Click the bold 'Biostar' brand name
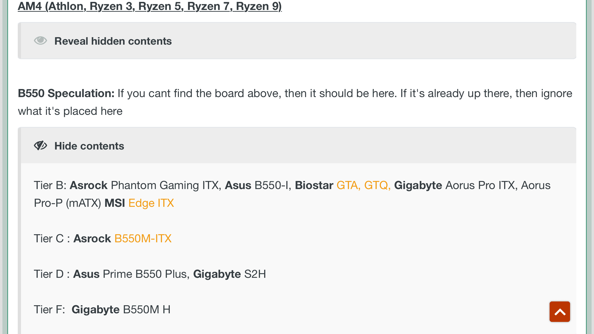 (x=314, y=185)
